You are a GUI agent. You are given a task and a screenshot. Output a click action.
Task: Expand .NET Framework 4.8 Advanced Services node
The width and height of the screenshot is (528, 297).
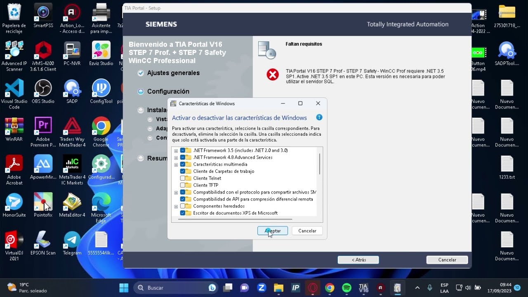coord(176,158)
